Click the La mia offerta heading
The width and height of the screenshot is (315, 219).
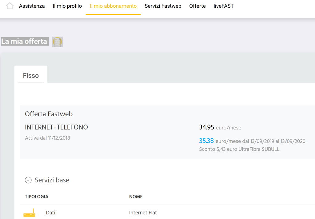(24, 42)
